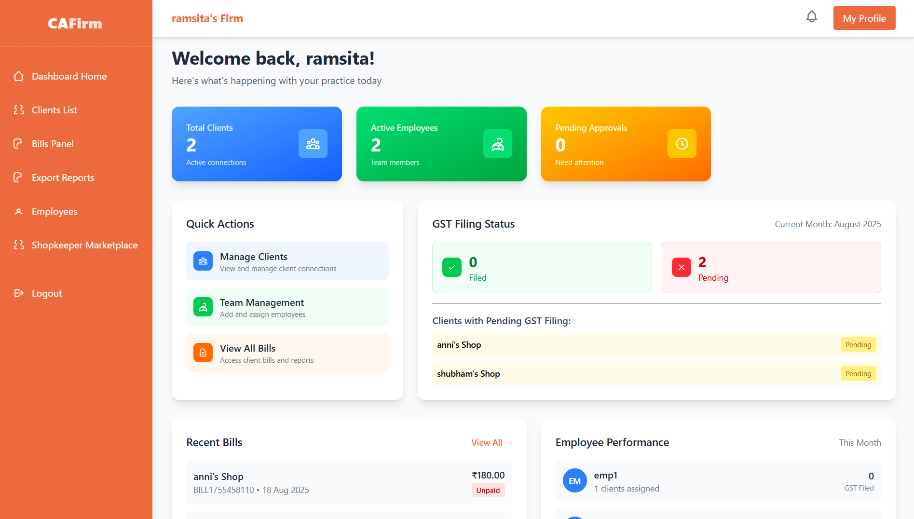Click the clients icon on Total Clients card
This screenshot has width=914, height=519.
click(313, 144)
